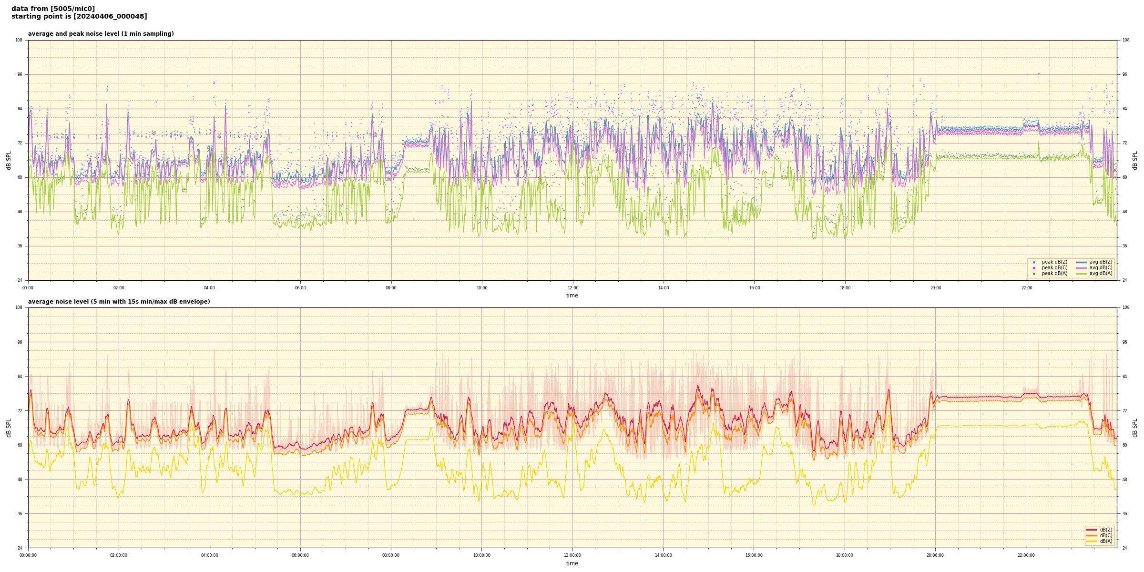Image resolution: width=1144 pixels, height=572 pixels.
Task: Click the '5 min with 15s' envelope chart title
Action: pos(119,302)
